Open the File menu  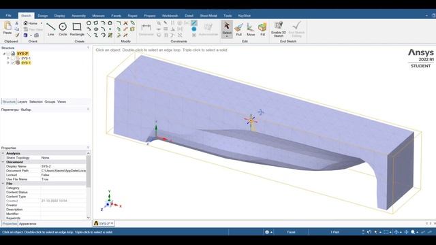pyautogui.click(x=8, y=16)
